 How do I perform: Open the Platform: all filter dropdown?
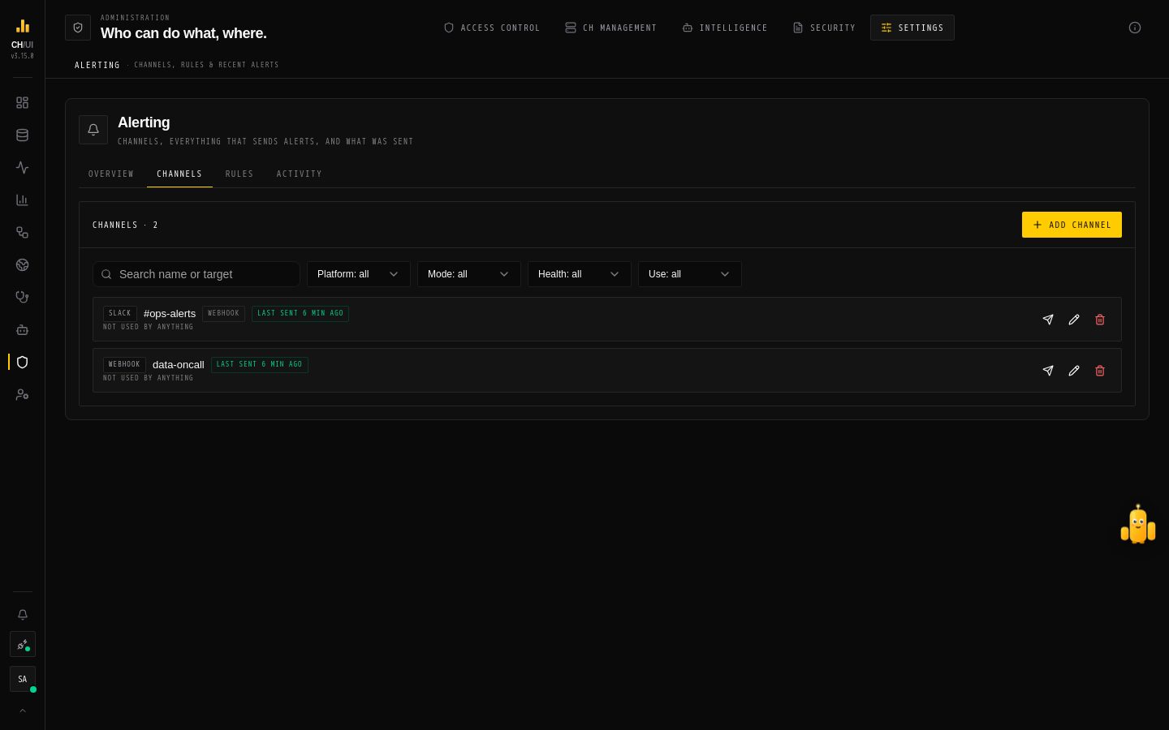point(359,274)
